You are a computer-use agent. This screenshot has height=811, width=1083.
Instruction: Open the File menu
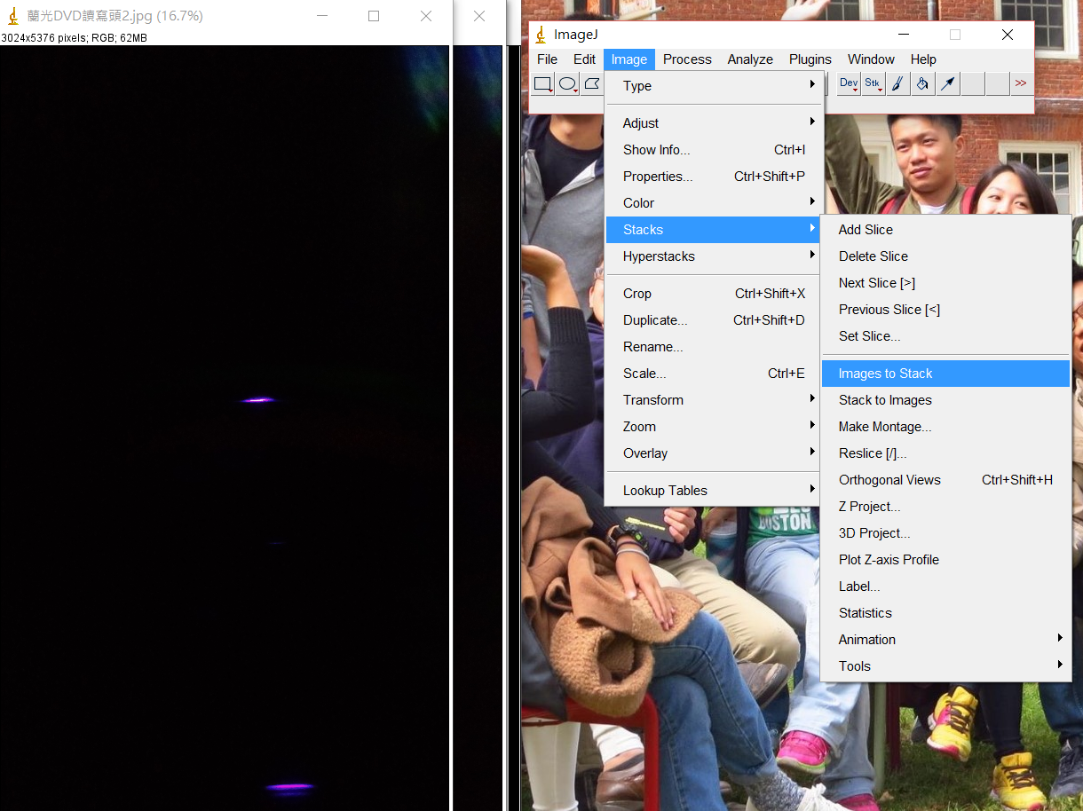(x=548, y=59)
